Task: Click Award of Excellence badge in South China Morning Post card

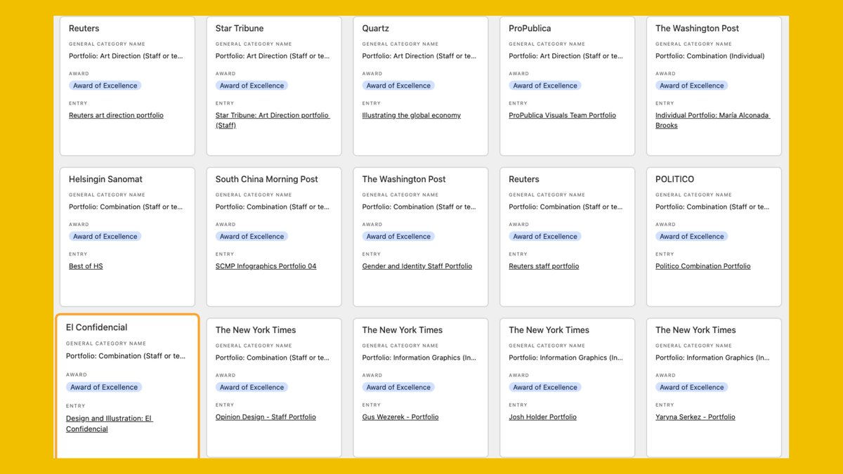Action: tap(251, 237)
